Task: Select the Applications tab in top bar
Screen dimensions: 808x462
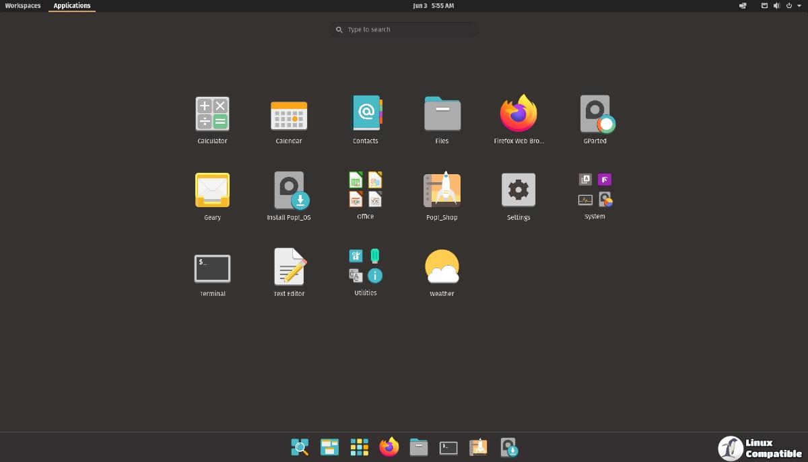Action: 72,5
